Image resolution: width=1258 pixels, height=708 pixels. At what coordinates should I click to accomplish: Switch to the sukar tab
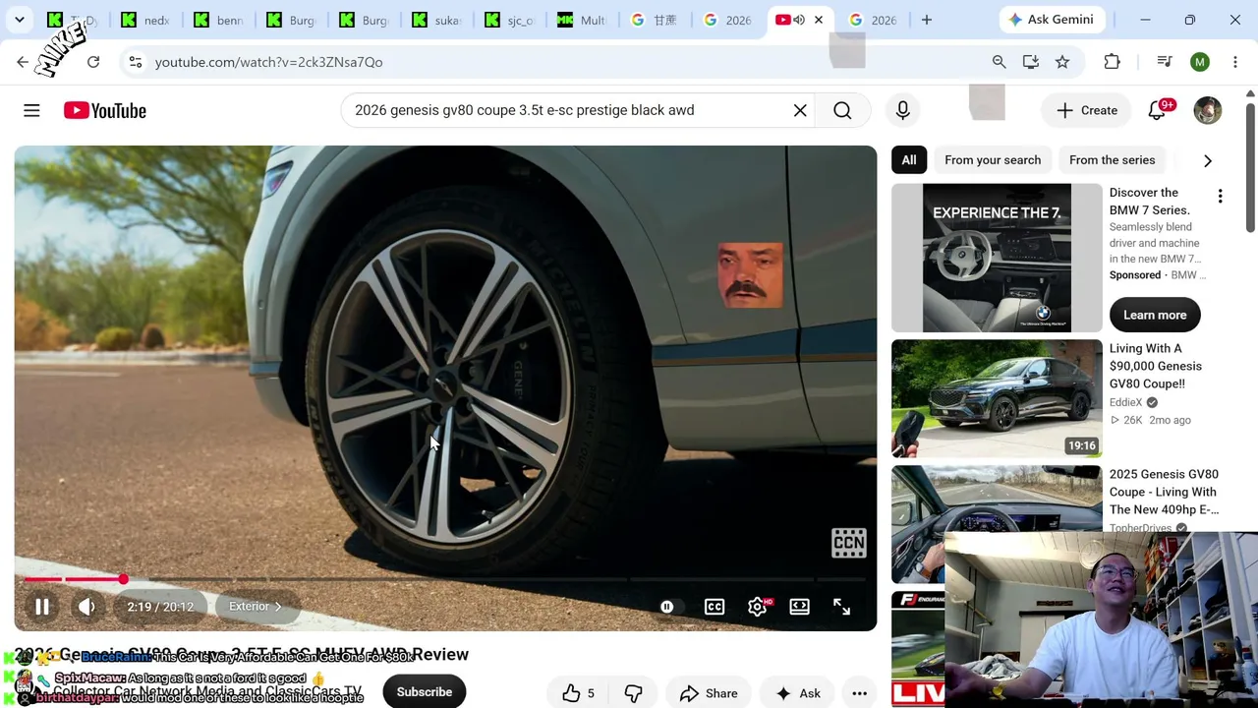click(436, 20)
